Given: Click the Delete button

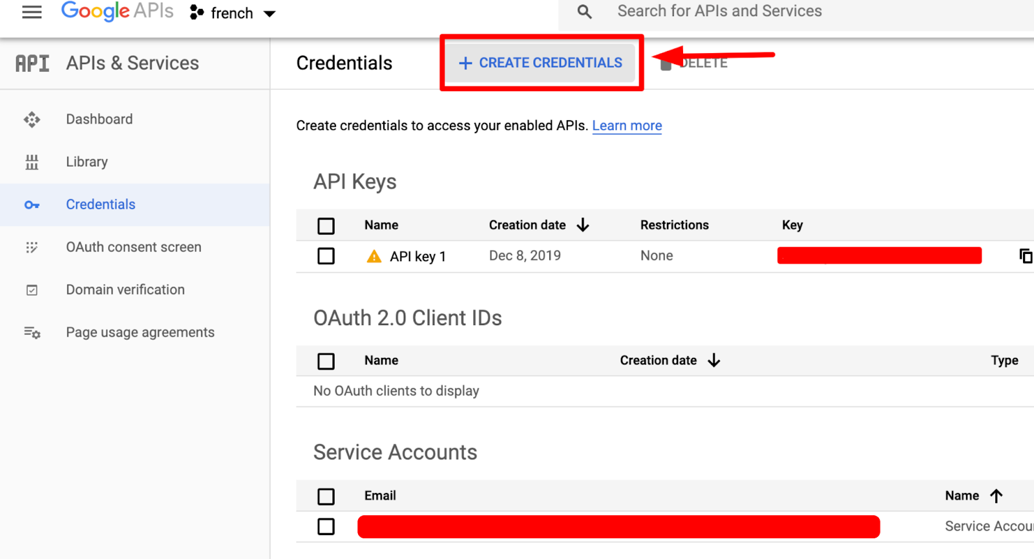Looking at the screenshot, I should (x=694, y=63).
